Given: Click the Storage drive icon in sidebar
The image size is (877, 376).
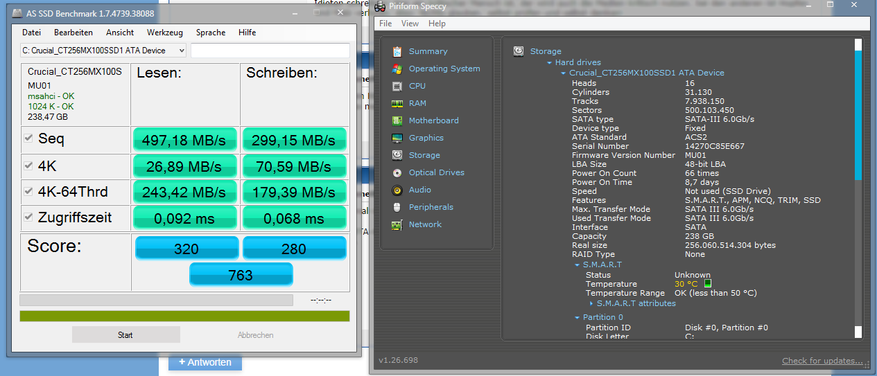Looking at the screenshot, I should 397,155.
